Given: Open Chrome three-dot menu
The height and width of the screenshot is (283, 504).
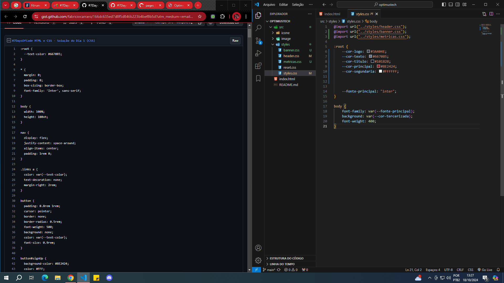Looking at the screenshot, I should point(246,17).
